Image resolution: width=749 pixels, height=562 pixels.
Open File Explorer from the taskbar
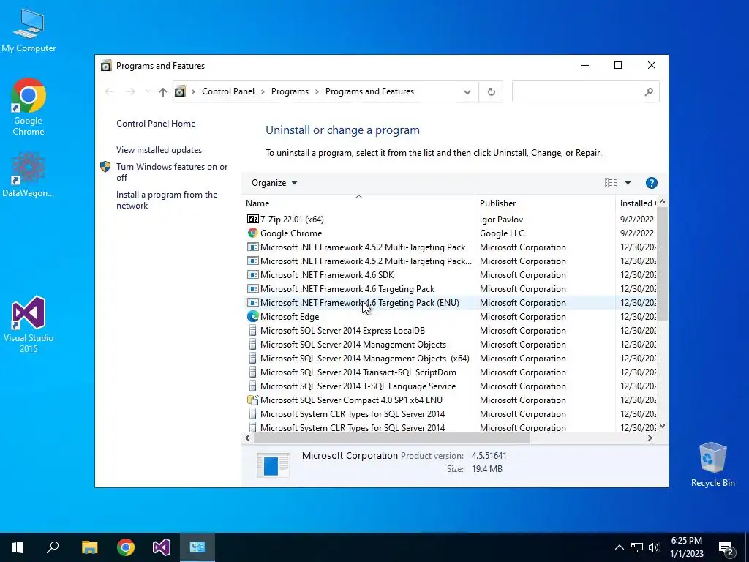89,547
